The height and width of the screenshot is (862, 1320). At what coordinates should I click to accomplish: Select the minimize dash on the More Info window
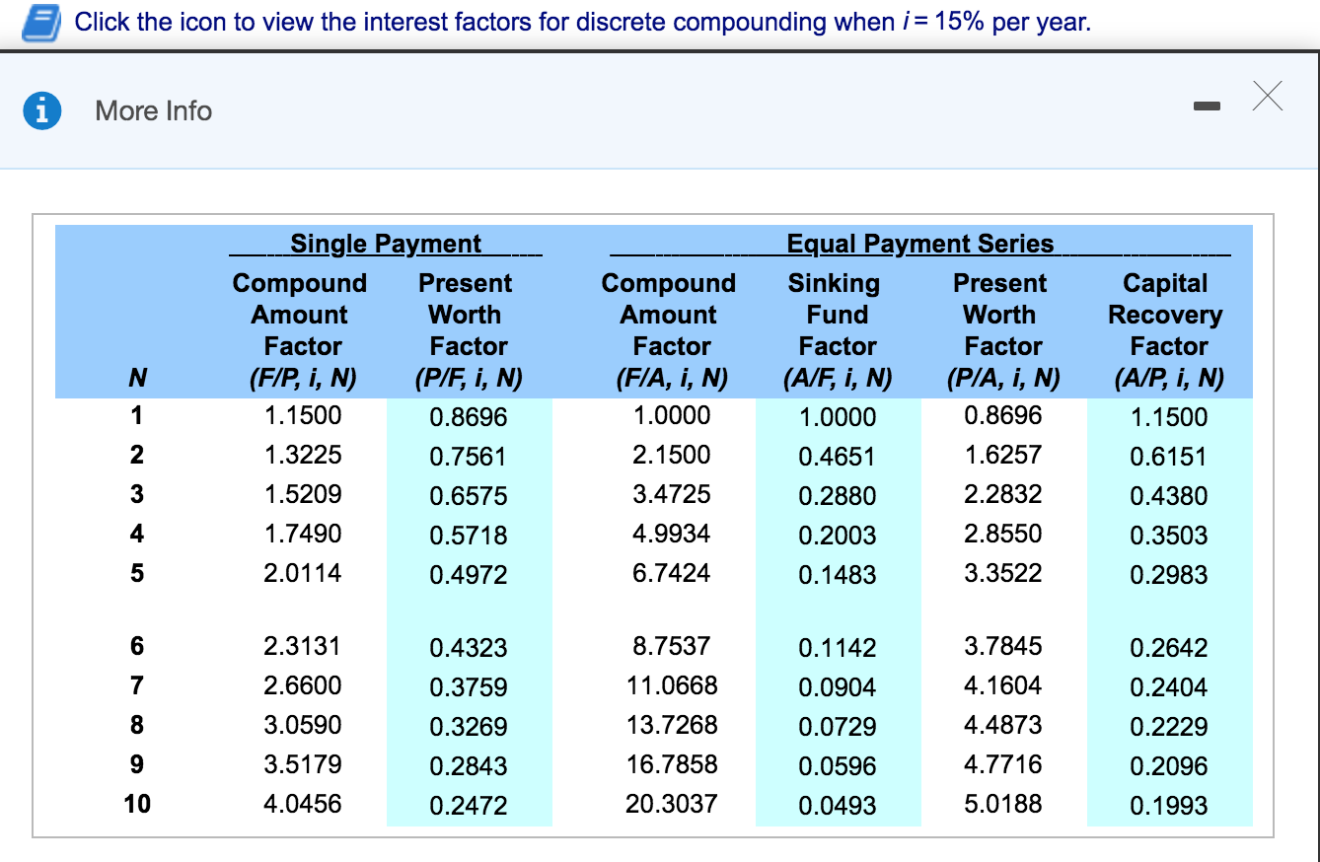tap(1207, 103)
